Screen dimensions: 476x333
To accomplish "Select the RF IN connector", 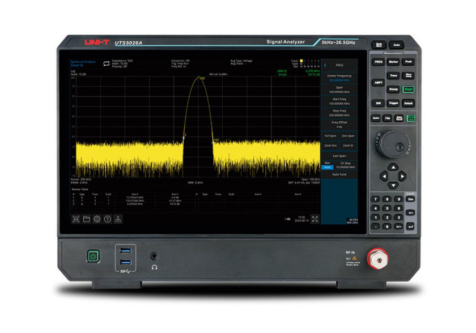I will [x=379, y=259].
